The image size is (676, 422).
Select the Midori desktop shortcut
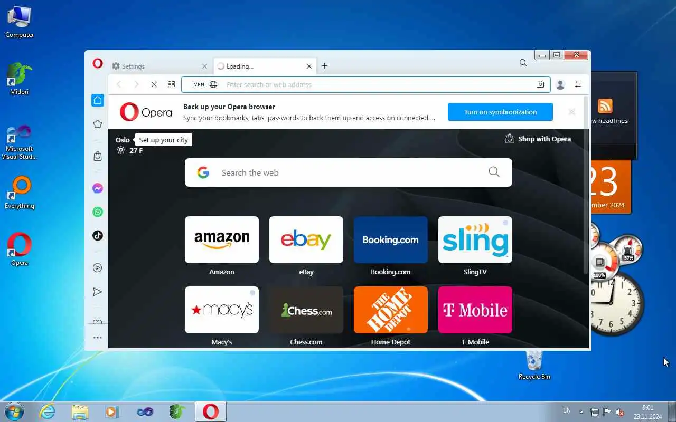20,79
